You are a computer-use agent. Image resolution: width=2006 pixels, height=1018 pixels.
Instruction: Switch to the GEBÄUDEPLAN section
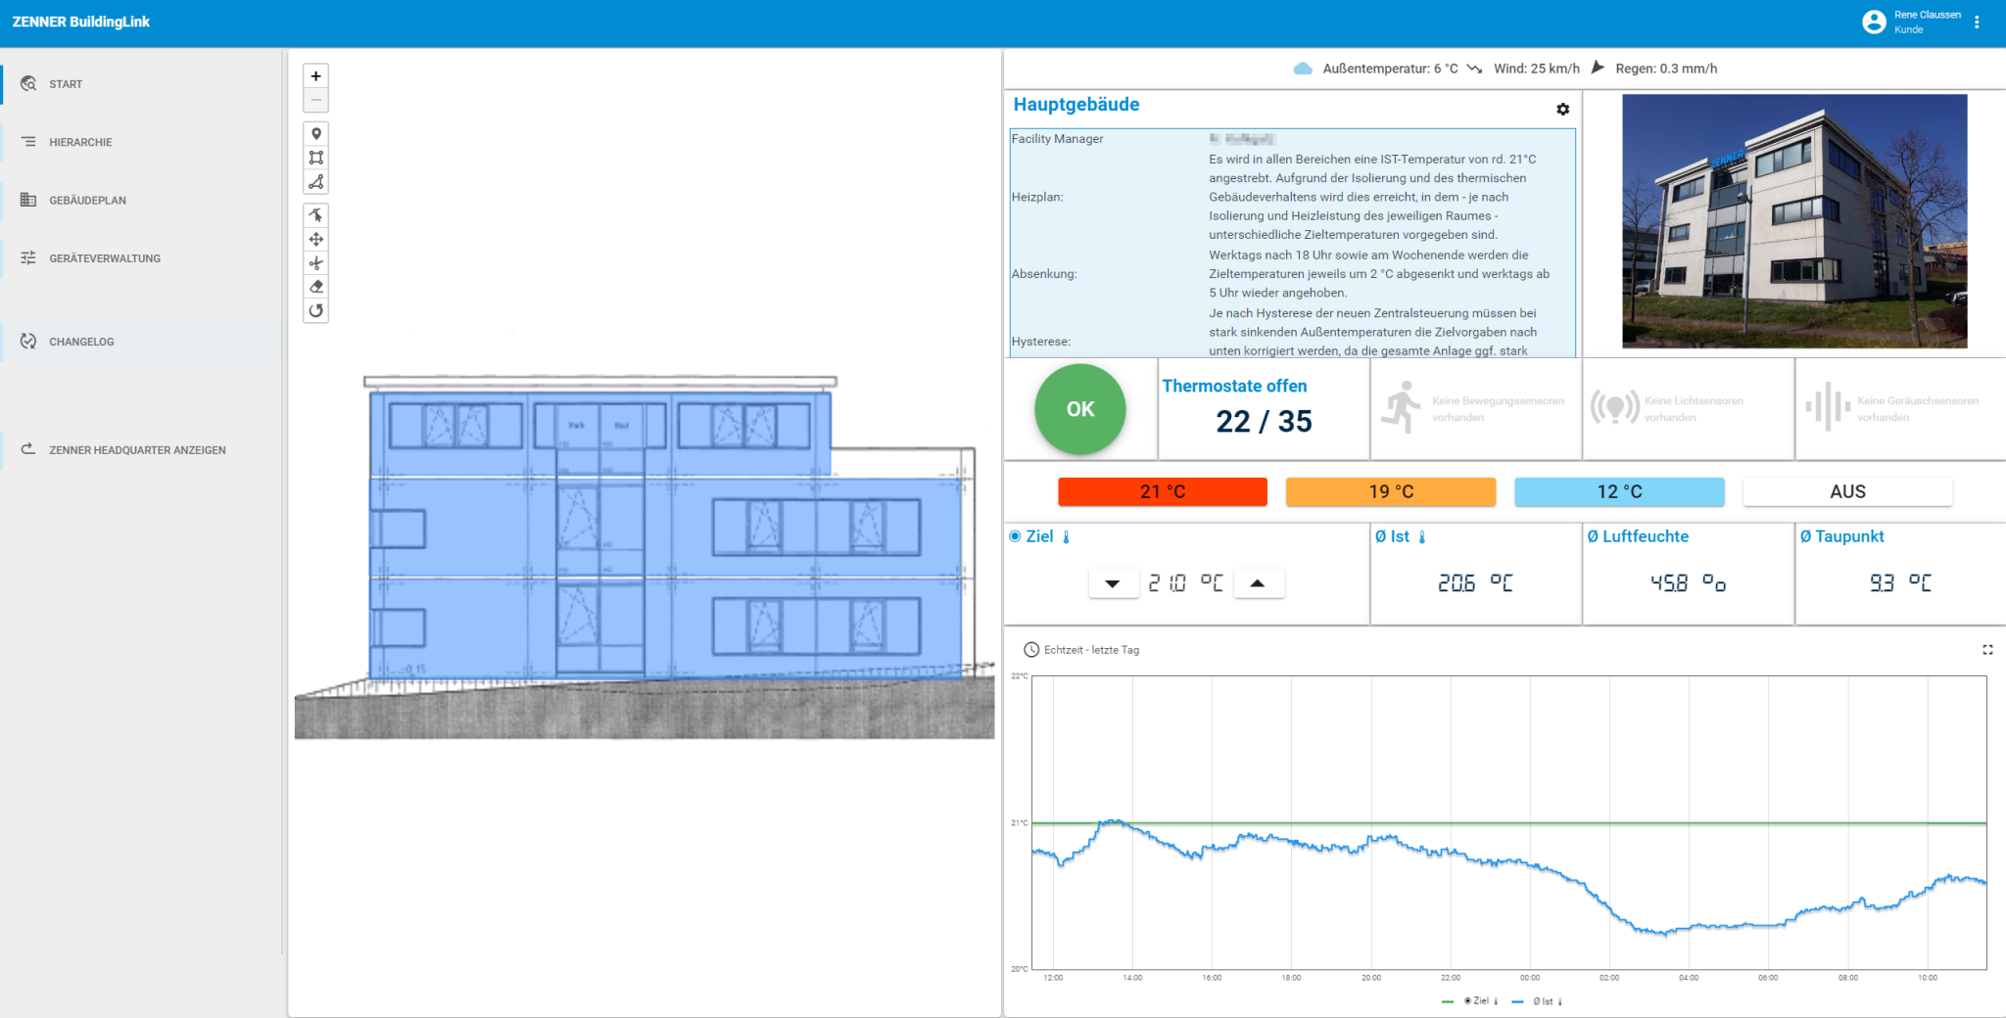pyautogui.click(x=87, y=200)
